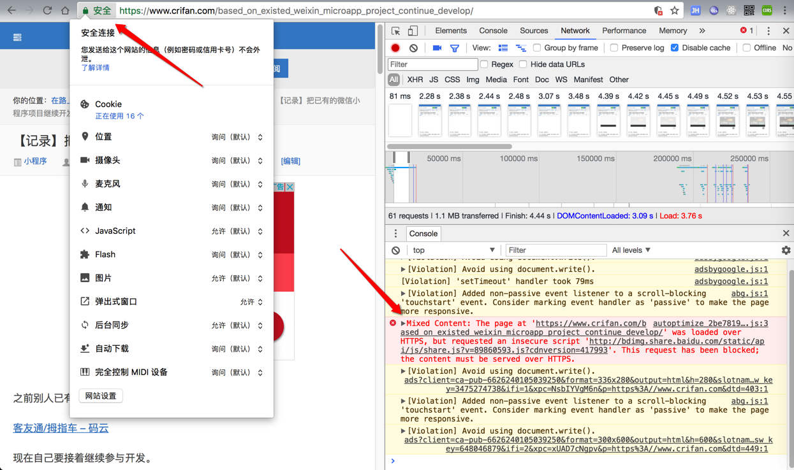Toggle capture screenshots camera icon
This screenshot has height=470, width=794.
[437, 48]
